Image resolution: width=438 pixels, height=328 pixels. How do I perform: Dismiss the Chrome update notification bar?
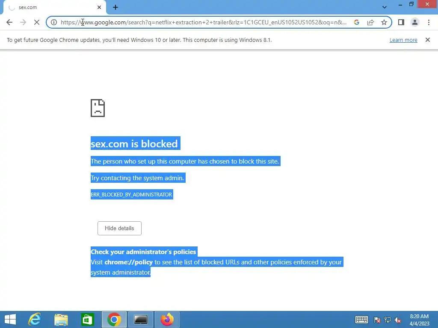[427, 40]
